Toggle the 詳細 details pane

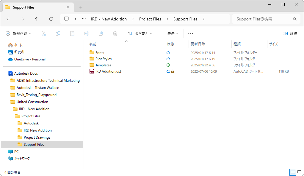coord(290,33)
